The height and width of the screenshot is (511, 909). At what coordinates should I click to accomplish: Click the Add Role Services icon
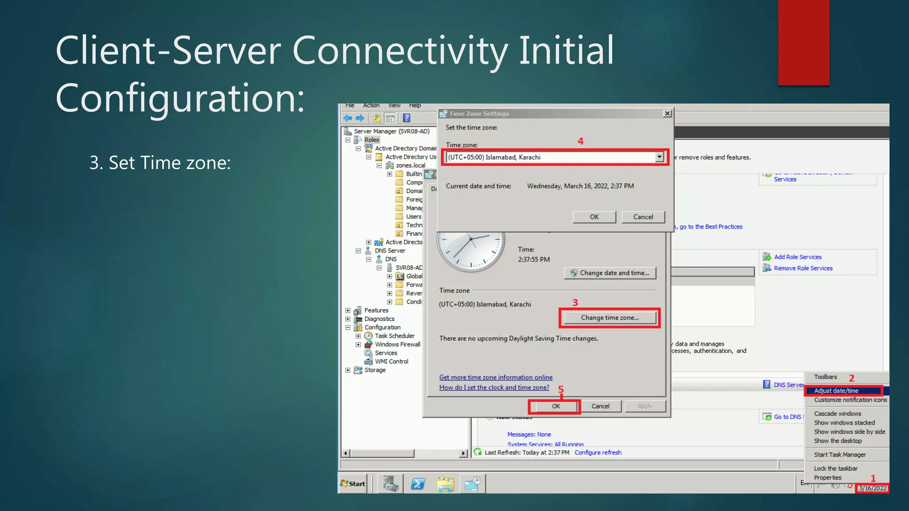coord(767,257)
